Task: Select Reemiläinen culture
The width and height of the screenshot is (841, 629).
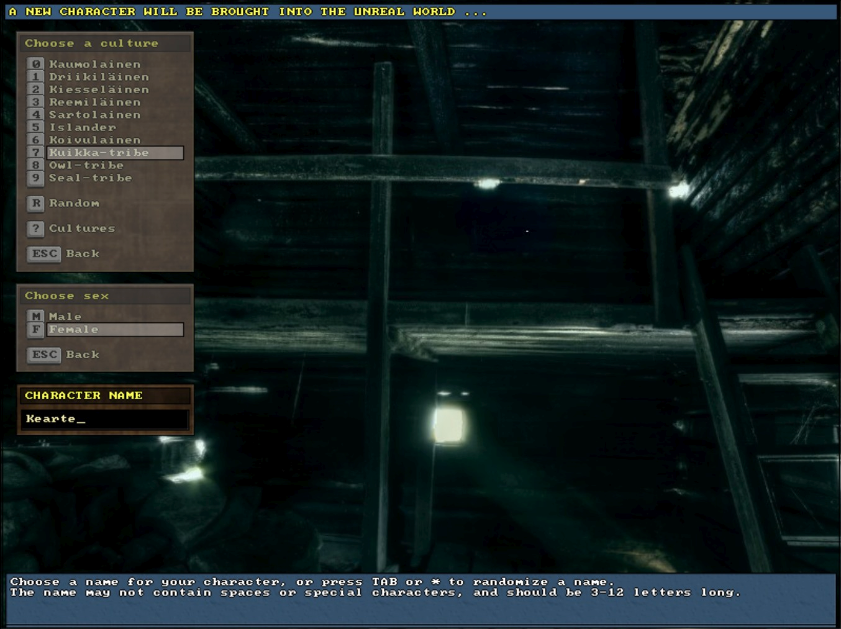Action: tap(94, 102)
